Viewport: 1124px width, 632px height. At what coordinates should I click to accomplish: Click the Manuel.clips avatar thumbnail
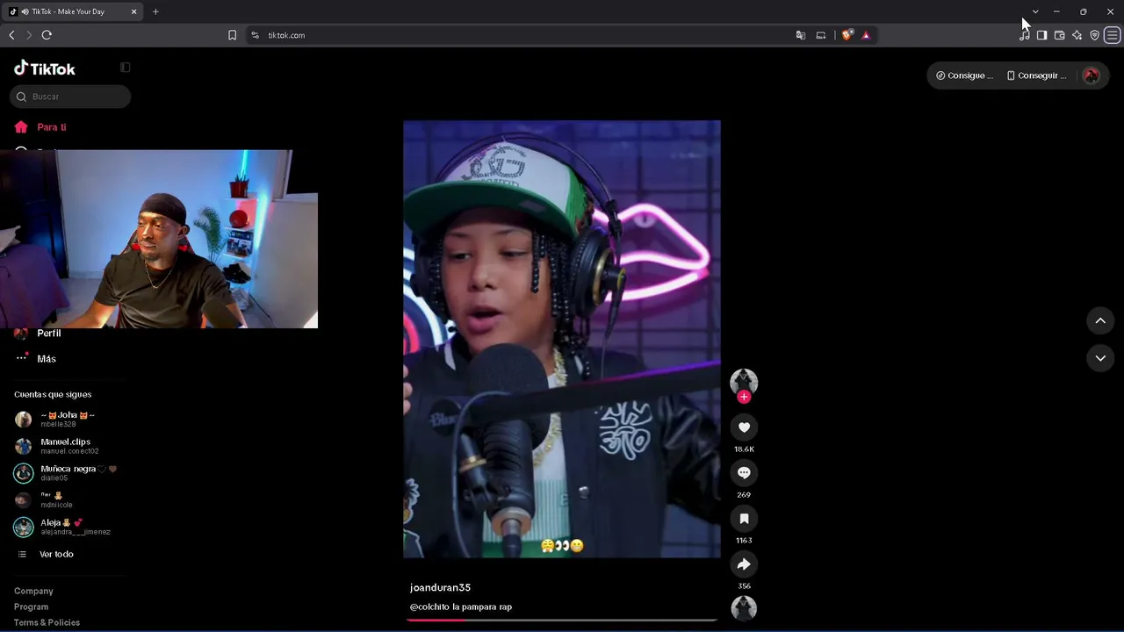coord(24,446)
